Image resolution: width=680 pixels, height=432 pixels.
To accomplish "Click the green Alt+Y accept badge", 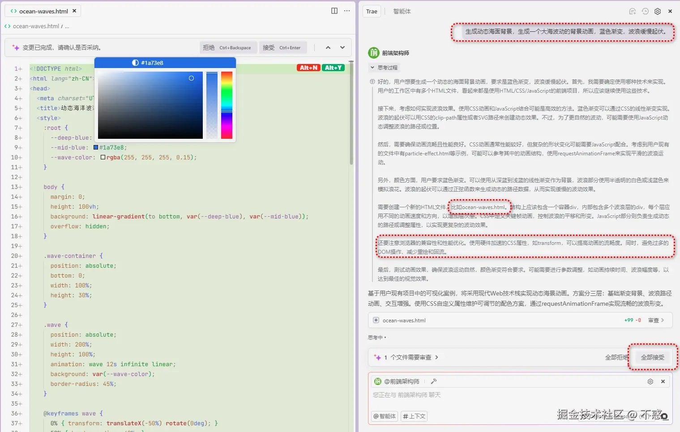I will pyautogui.click(x=333, y=68).
